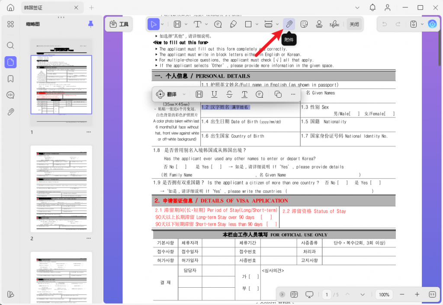Open the comments sidebar panel
Viewport: 443px width, 305px height.
[x=10, y=95]
